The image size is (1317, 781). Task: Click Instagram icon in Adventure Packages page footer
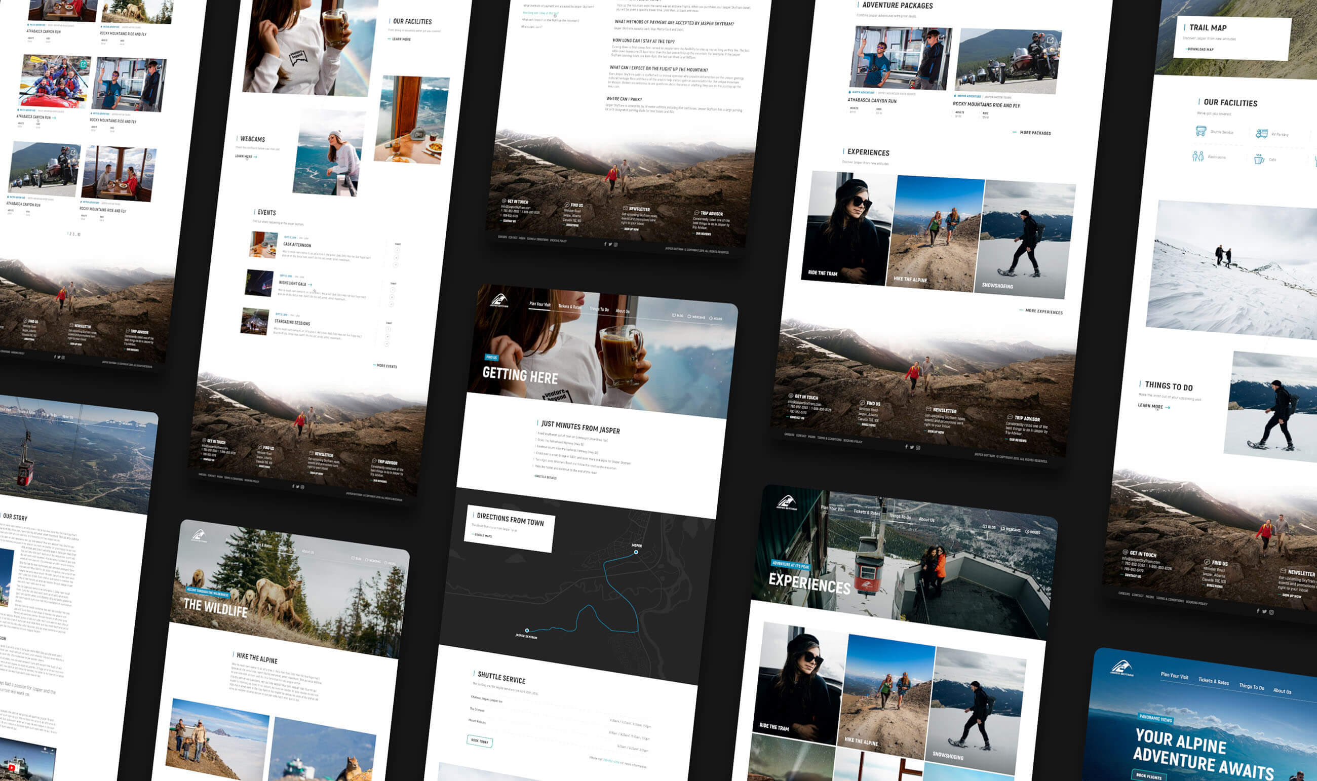click(x=918, y=447)
